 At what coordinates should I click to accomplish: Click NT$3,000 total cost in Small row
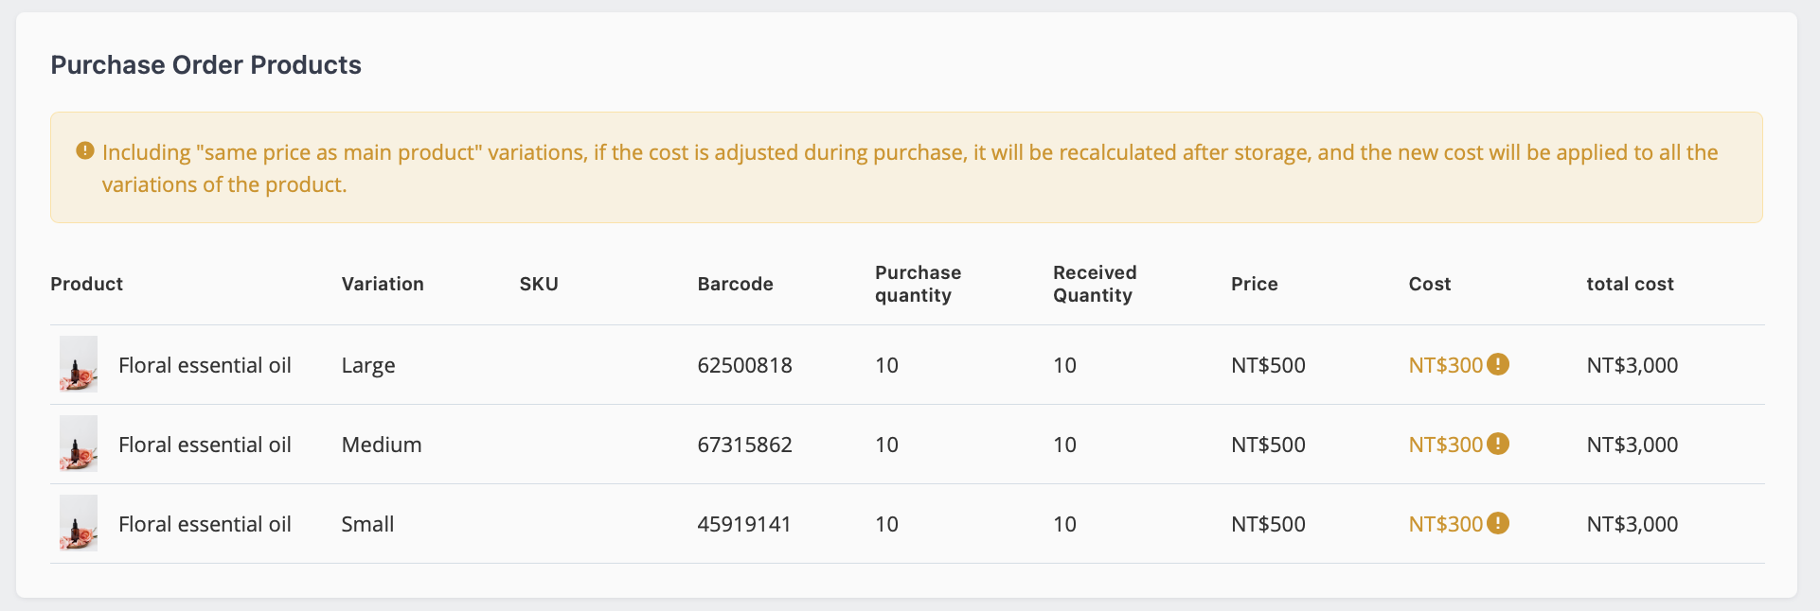(1633, 524)
